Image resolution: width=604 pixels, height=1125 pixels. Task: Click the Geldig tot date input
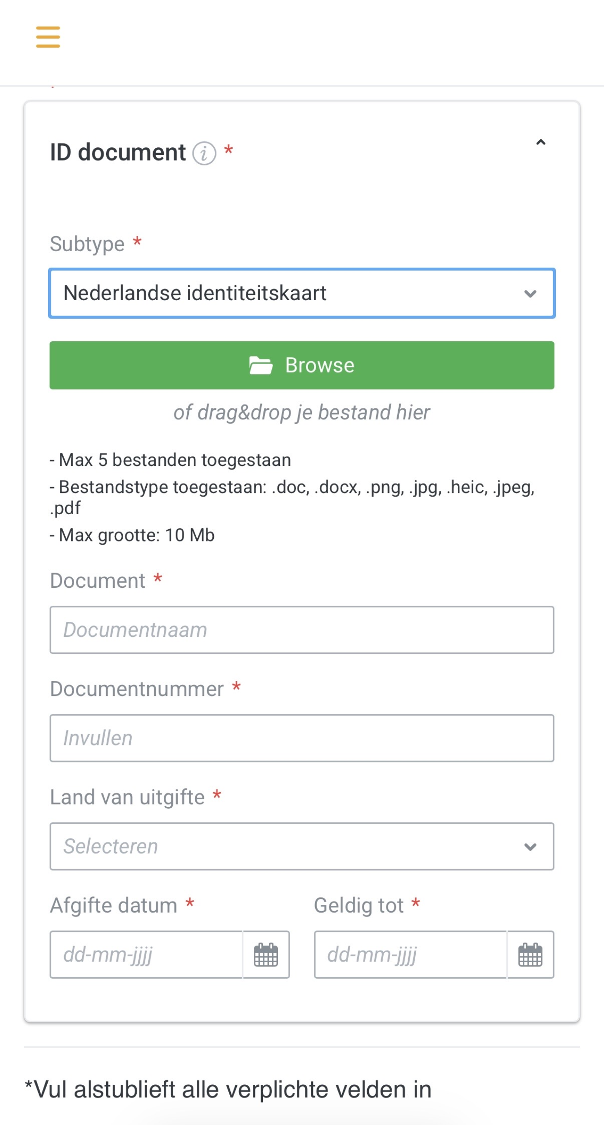tap(411, 955)
